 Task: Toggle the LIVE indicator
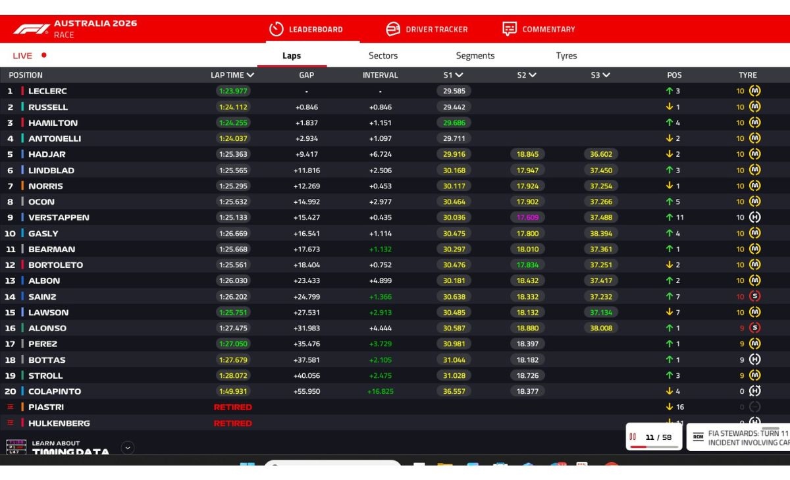[29, 56]
